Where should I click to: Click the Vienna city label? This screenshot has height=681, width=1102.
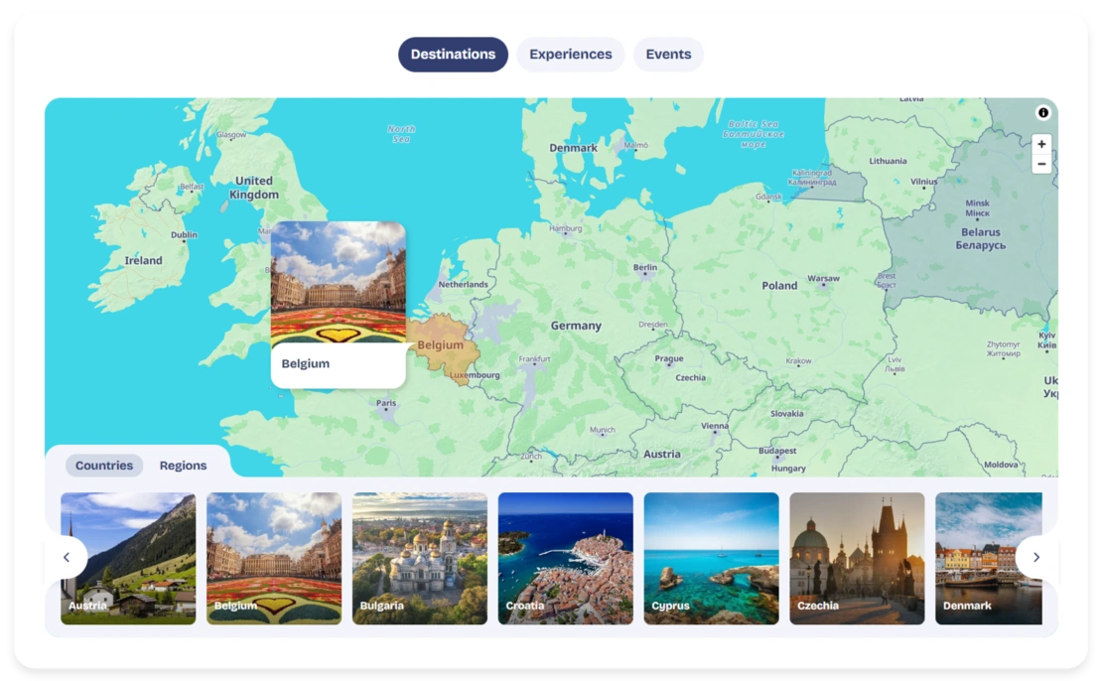pyautogui.click(x=715, y=426)
